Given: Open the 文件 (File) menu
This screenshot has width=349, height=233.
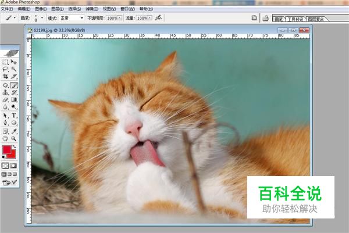Looking at the screenshot, I should pyautogui.click(x=7, y=9).
